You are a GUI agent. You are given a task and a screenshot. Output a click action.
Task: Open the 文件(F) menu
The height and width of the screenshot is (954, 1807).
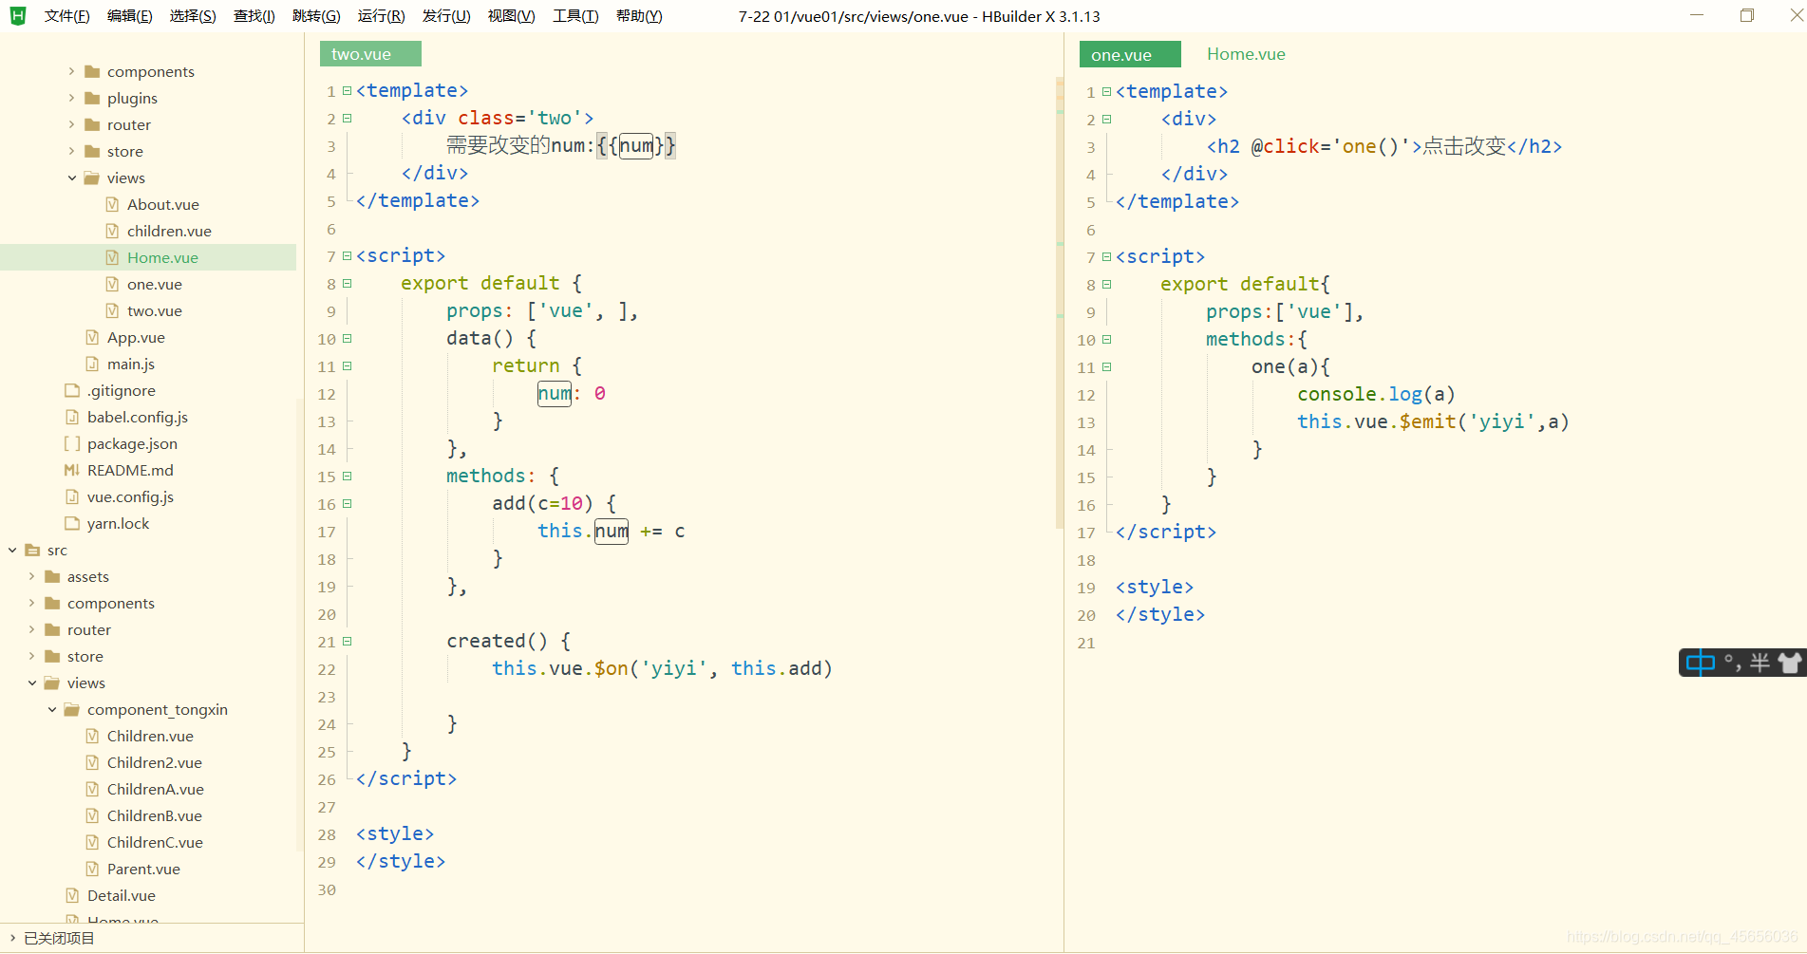pos(66,16)
